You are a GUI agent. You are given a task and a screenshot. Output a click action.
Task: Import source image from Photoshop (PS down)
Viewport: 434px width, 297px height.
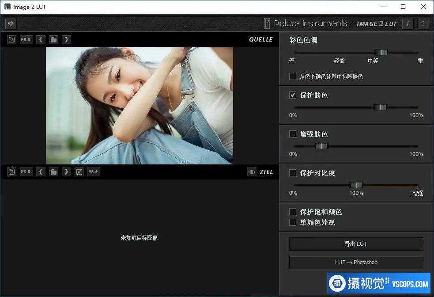coord(26,40)
